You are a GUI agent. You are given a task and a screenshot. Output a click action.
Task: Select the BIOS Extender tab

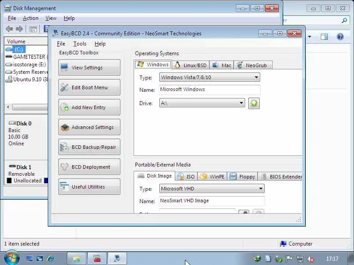click(281, 176)
